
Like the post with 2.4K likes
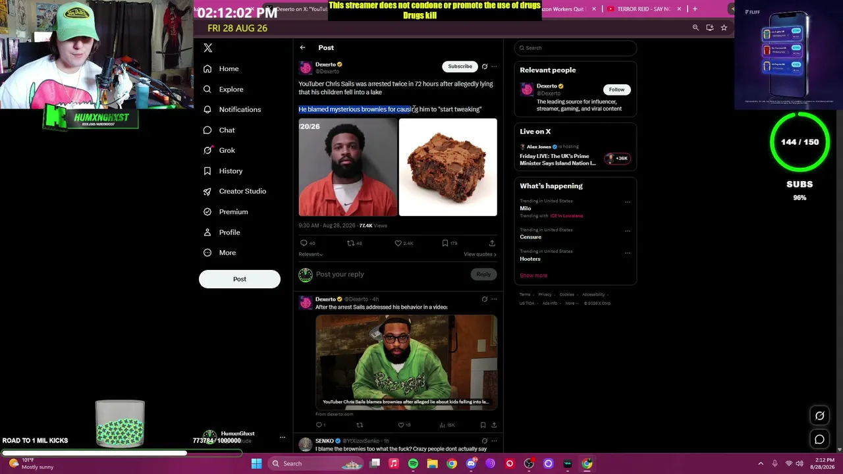tap(398, 243)
